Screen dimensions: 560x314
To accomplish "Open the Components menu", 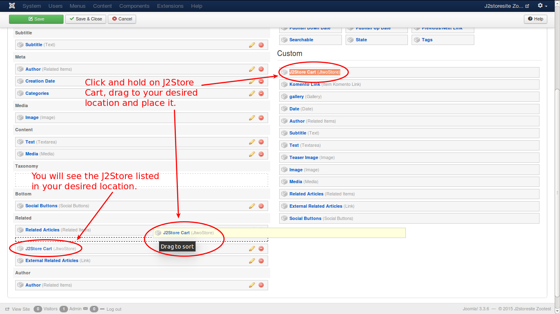I will [x=134, y=6].
